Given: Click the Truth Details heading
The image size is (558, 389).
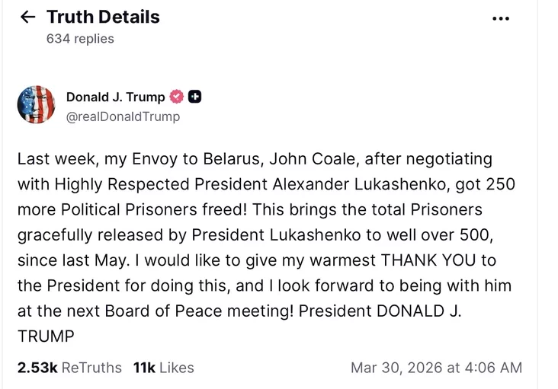Looking at the screenshot, I should click(103, 17).
